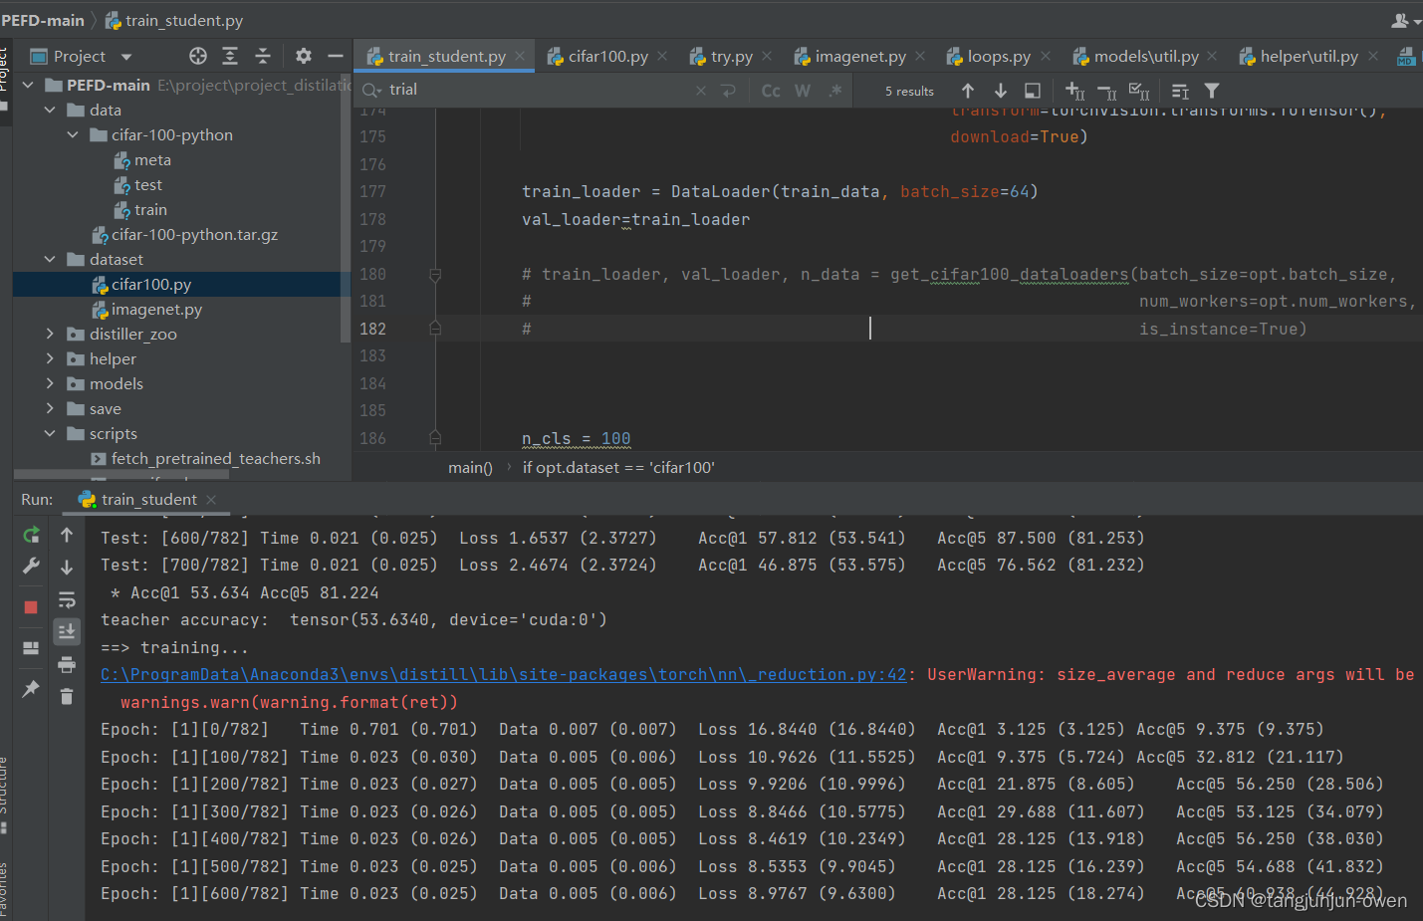Open the user account icon dropdown
The width and height of the screenshot is (1423, 921).
pyautogui.click(x=1405, y=20)
